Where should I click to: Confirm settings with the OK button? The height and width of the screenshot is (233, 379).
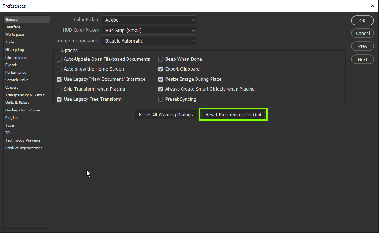tap(362, 20)
